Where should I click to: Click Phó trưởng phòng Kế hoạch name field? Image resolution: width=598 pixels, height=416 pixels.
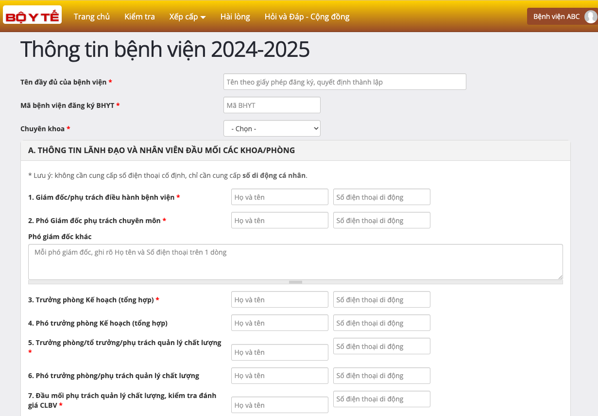279,323
